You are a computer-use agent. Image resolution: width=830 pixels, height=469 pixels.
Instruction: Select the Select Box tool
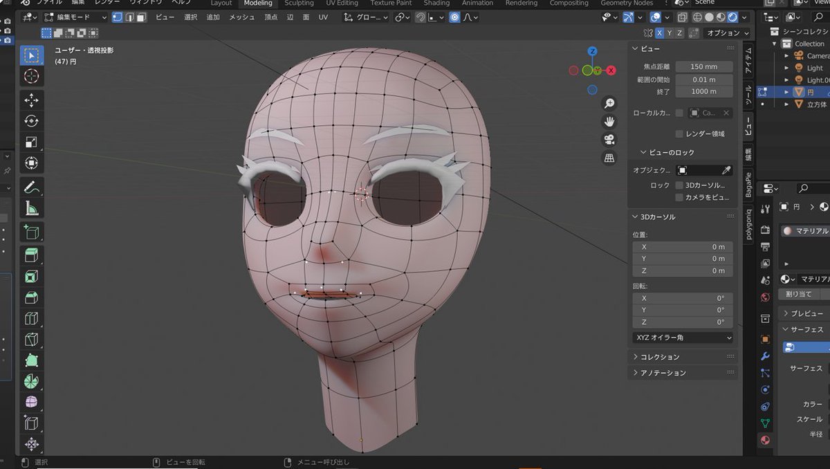tap(32, 55)
